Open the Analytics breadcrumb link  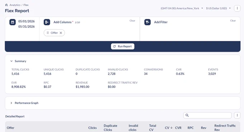15,5
